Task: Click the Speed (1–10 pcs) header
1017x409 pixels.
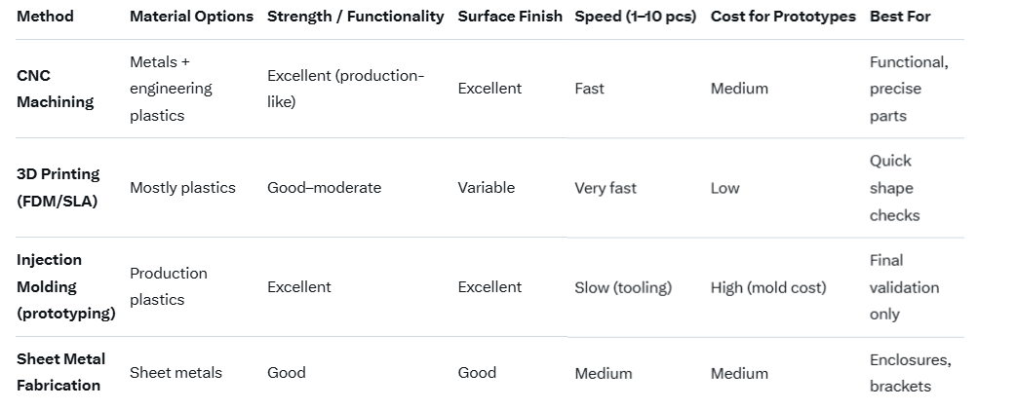Action: point(635,17)
